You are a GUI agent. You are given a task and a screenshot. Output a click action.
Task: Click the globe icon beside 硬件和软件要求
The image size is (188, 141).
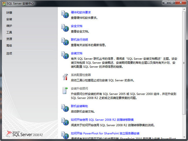pyautogui.click(x=65, y=14)
